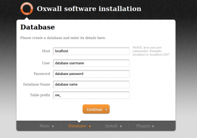Viewport: 197px width, 138px height.
Task: Go to the Install step tab
Action: 114,126
